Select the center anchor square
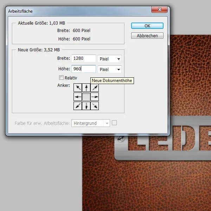211x211 pixels. coord(86,97)
